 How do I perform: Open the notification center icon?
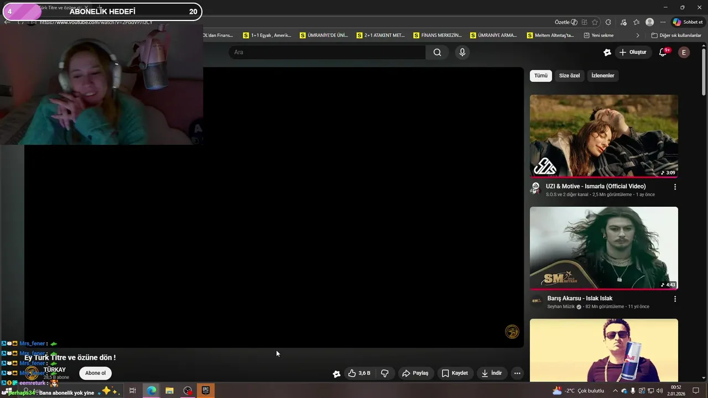(x=696, y=391)
